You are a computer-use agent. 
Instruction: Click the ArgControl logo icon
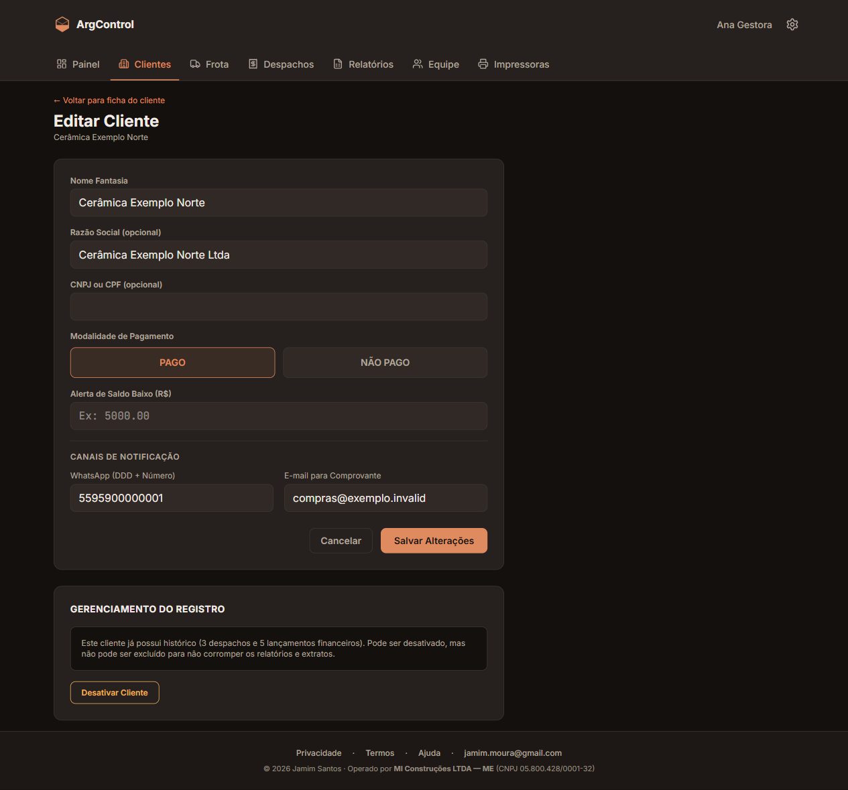tap(62, 24)
